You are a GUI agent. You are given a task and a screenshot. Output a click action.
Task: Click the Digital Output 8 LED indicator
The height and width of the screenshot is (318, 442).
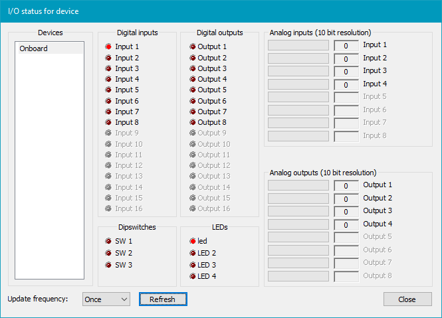(x=193, y=123)
